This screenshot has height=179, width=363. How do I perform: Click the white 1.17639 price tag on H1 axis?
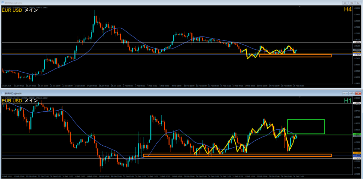coord(356,159)
